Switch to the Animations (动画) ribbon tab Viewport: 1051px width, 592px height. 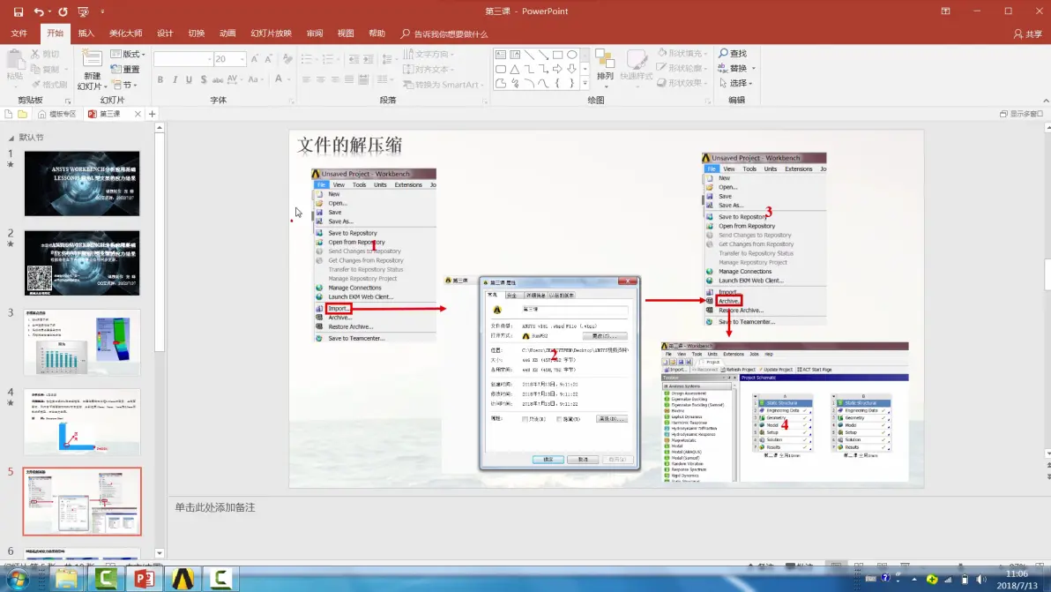pyautogui.click(x=227, y=34)
